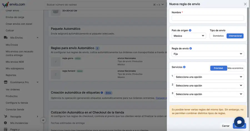Switch services mode to Más económico
250x131 pixels.
(x=235, y=68)
